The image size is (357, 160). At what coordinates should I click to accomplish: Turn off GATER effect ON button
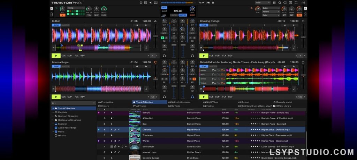point(299,15)
